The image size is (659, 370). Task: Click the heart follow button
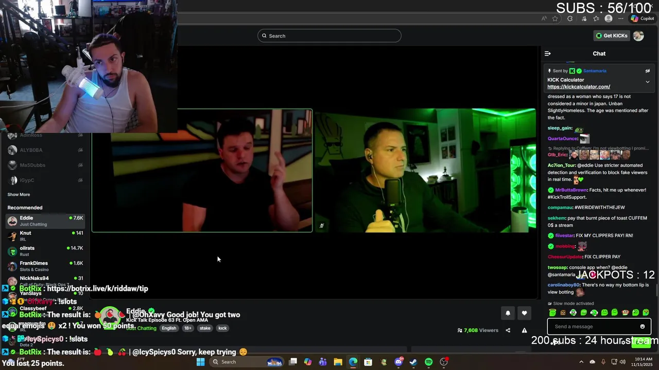coord(524,313)
